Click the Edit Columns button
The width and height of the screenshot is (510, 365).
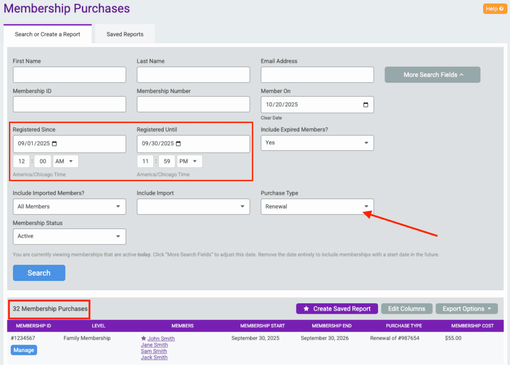point(406,309)
